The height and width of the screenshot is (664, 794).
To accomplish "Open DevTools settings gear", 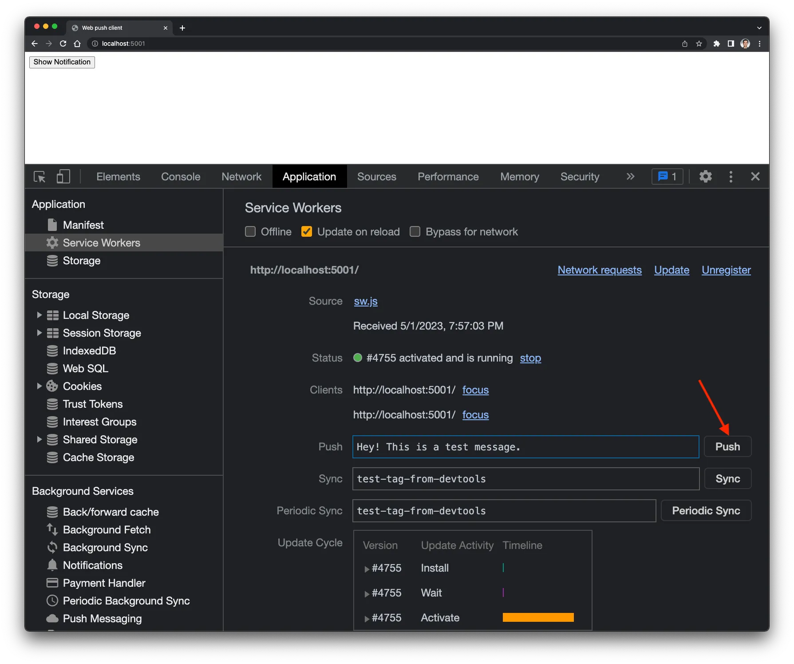I will (x=705, y=177).
